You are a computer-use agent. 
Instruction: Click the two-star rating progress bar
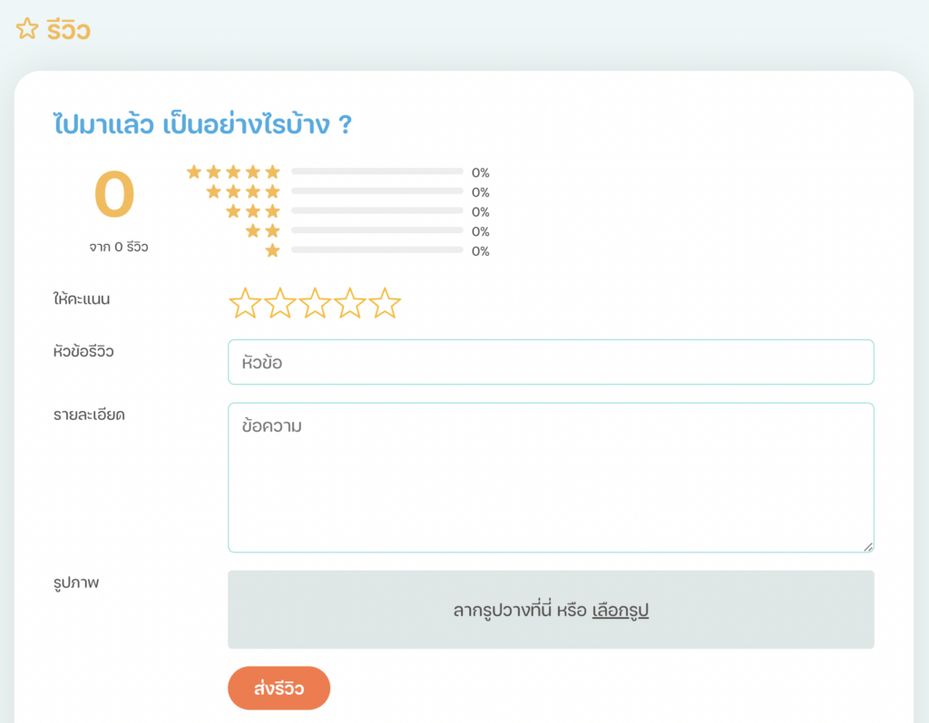click(376, 230)
